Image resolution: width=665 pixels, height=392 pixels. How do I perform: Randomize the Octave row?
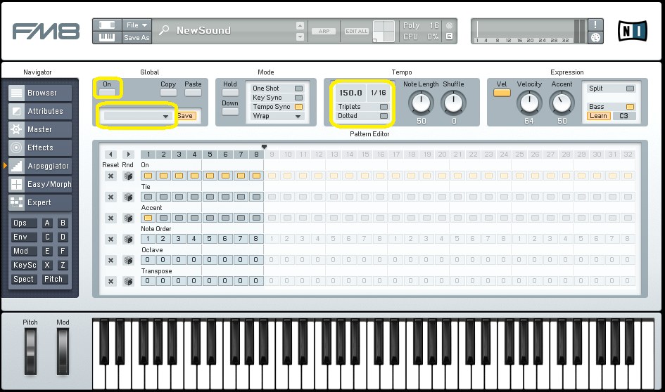[128, 261]
